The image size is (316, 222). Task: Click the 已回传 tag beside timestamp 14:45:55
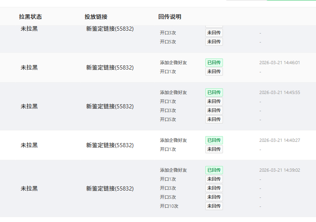click(x=214, y=92)
